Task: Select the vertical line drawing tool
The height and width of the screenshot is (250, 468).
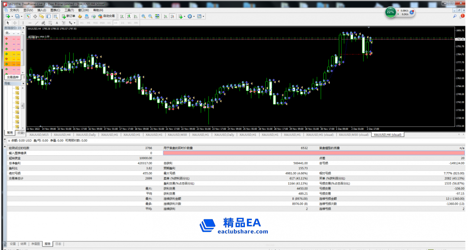Action: point(23,22)
